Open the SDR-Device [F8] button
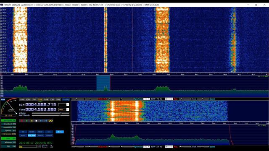 (x=8, y=120)
